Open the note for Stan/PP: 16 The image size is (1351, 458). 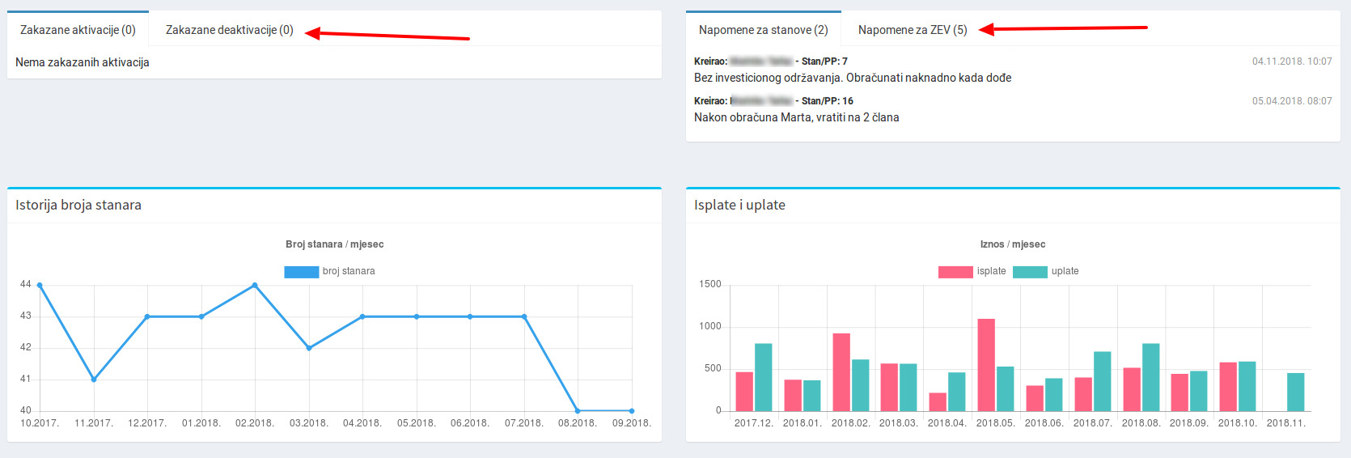pos(796,117)
